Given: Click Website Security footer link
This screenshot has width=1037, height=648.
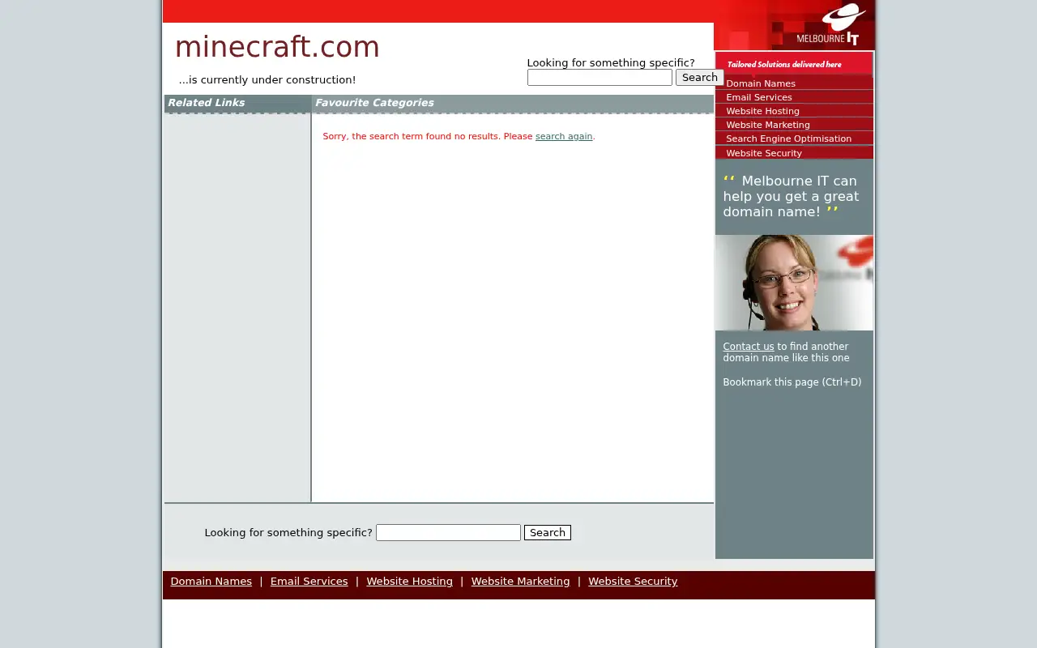Looking at the screenshot, I should tap(633, 581).
